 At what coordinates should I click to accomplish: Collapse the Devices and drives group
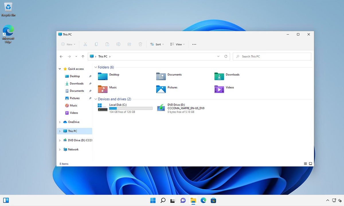point(96,99)
